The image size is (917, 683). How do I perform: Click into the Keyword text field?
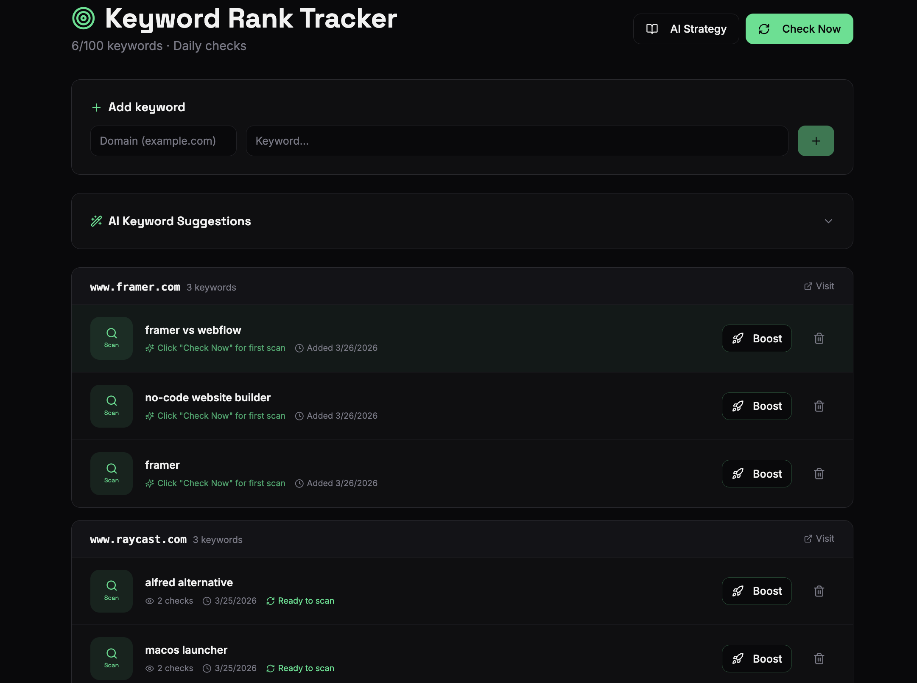[517, 141]
